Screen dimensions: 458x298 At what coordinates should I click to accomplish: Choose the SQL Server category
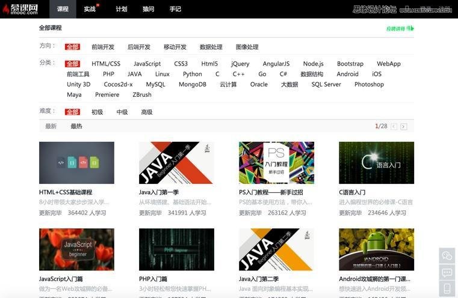326,85
